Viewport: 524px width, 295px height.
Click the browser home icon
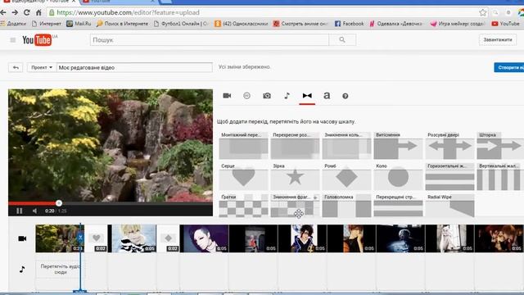[x=38, y=13]
